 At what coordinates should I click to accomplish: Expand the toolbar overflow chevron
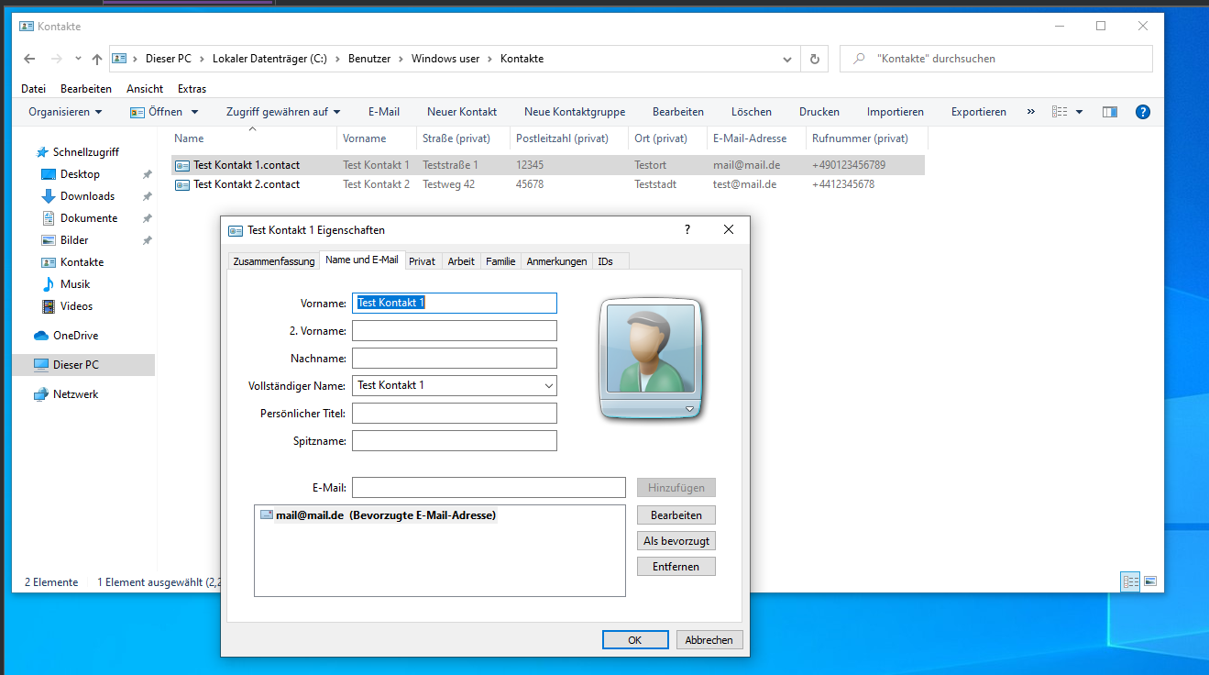1030,112
